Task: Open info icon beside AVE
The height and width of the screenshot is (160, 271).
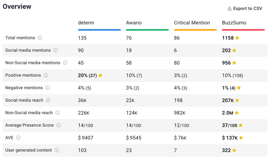Action: click(18, 138)
